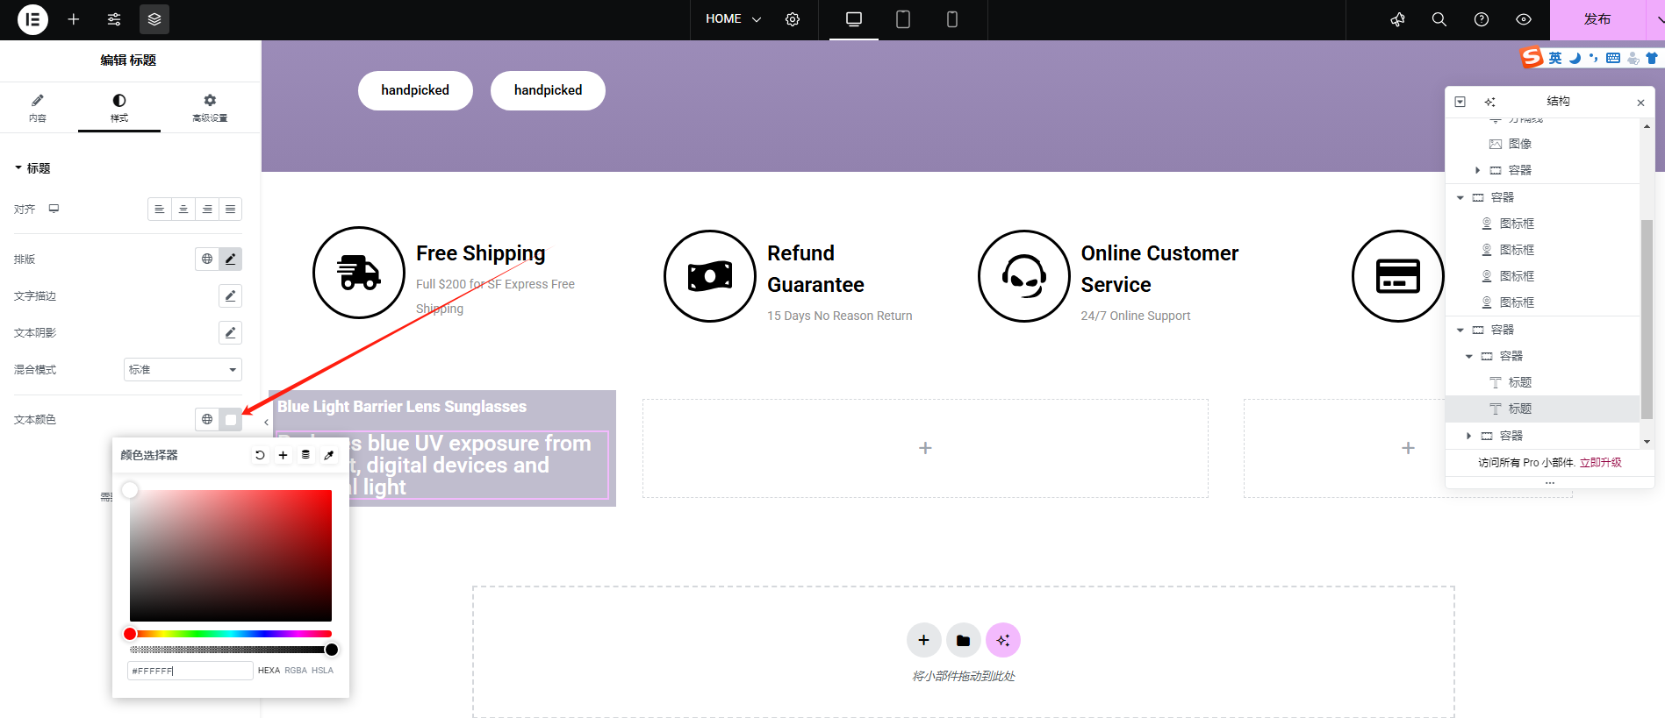
Task: Open site settings sliders icon
Action: (x=114, y=19)
